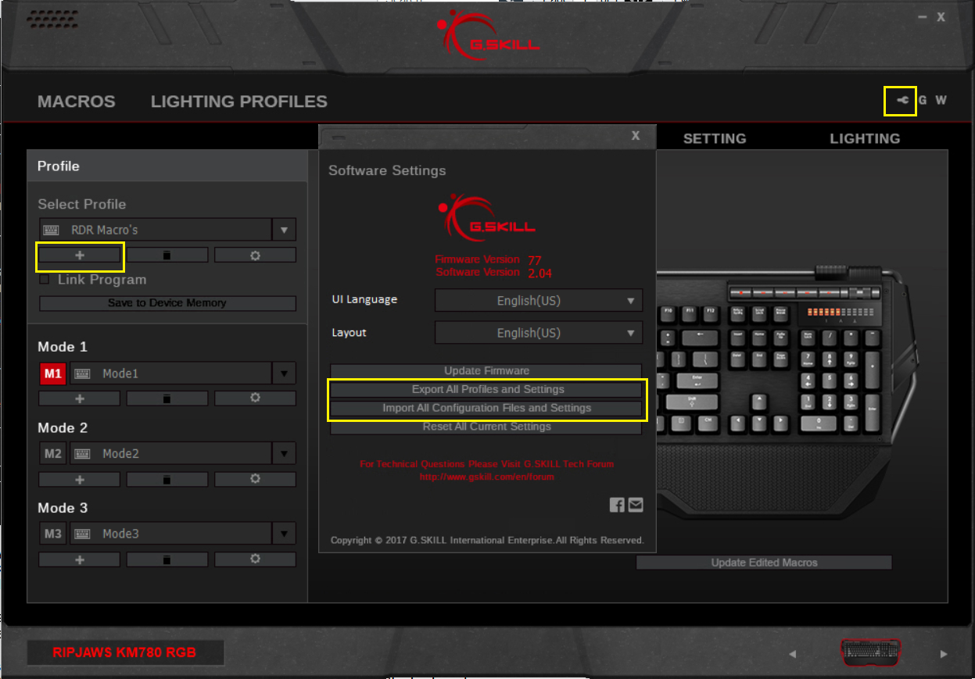Expand the Mode2 dropdown arrow
Viewport: 975px width, 679px height.
(284, 453)
